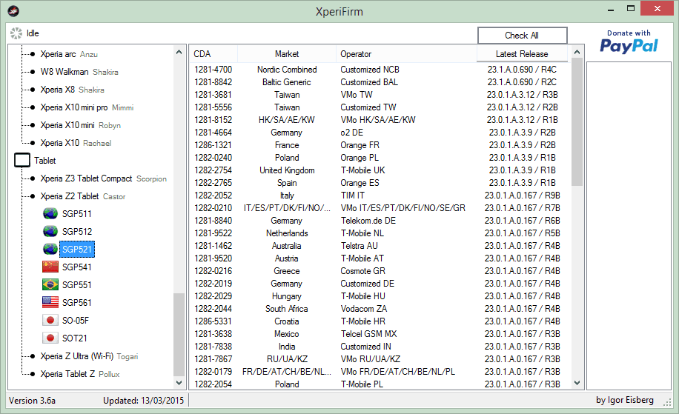
Task: Select the Telcel GSM MX Mexico row
Action: click(x=380, y=334)
